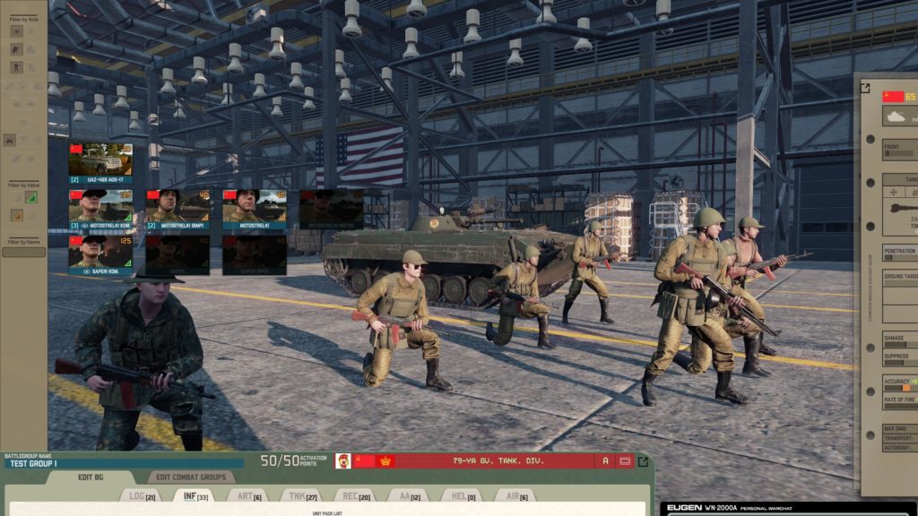Screen dimensions: 918x516
Task: Open the LOG [21] category tab
Action: click(143, 496)
